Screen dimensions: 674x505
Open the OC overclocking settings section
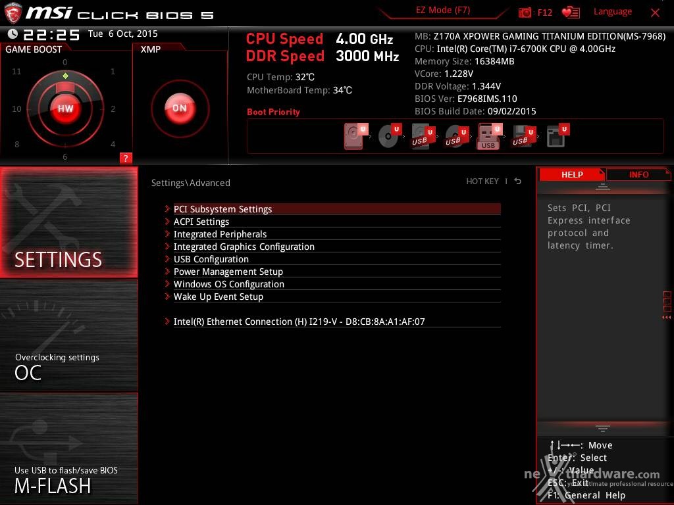point(68,336)
